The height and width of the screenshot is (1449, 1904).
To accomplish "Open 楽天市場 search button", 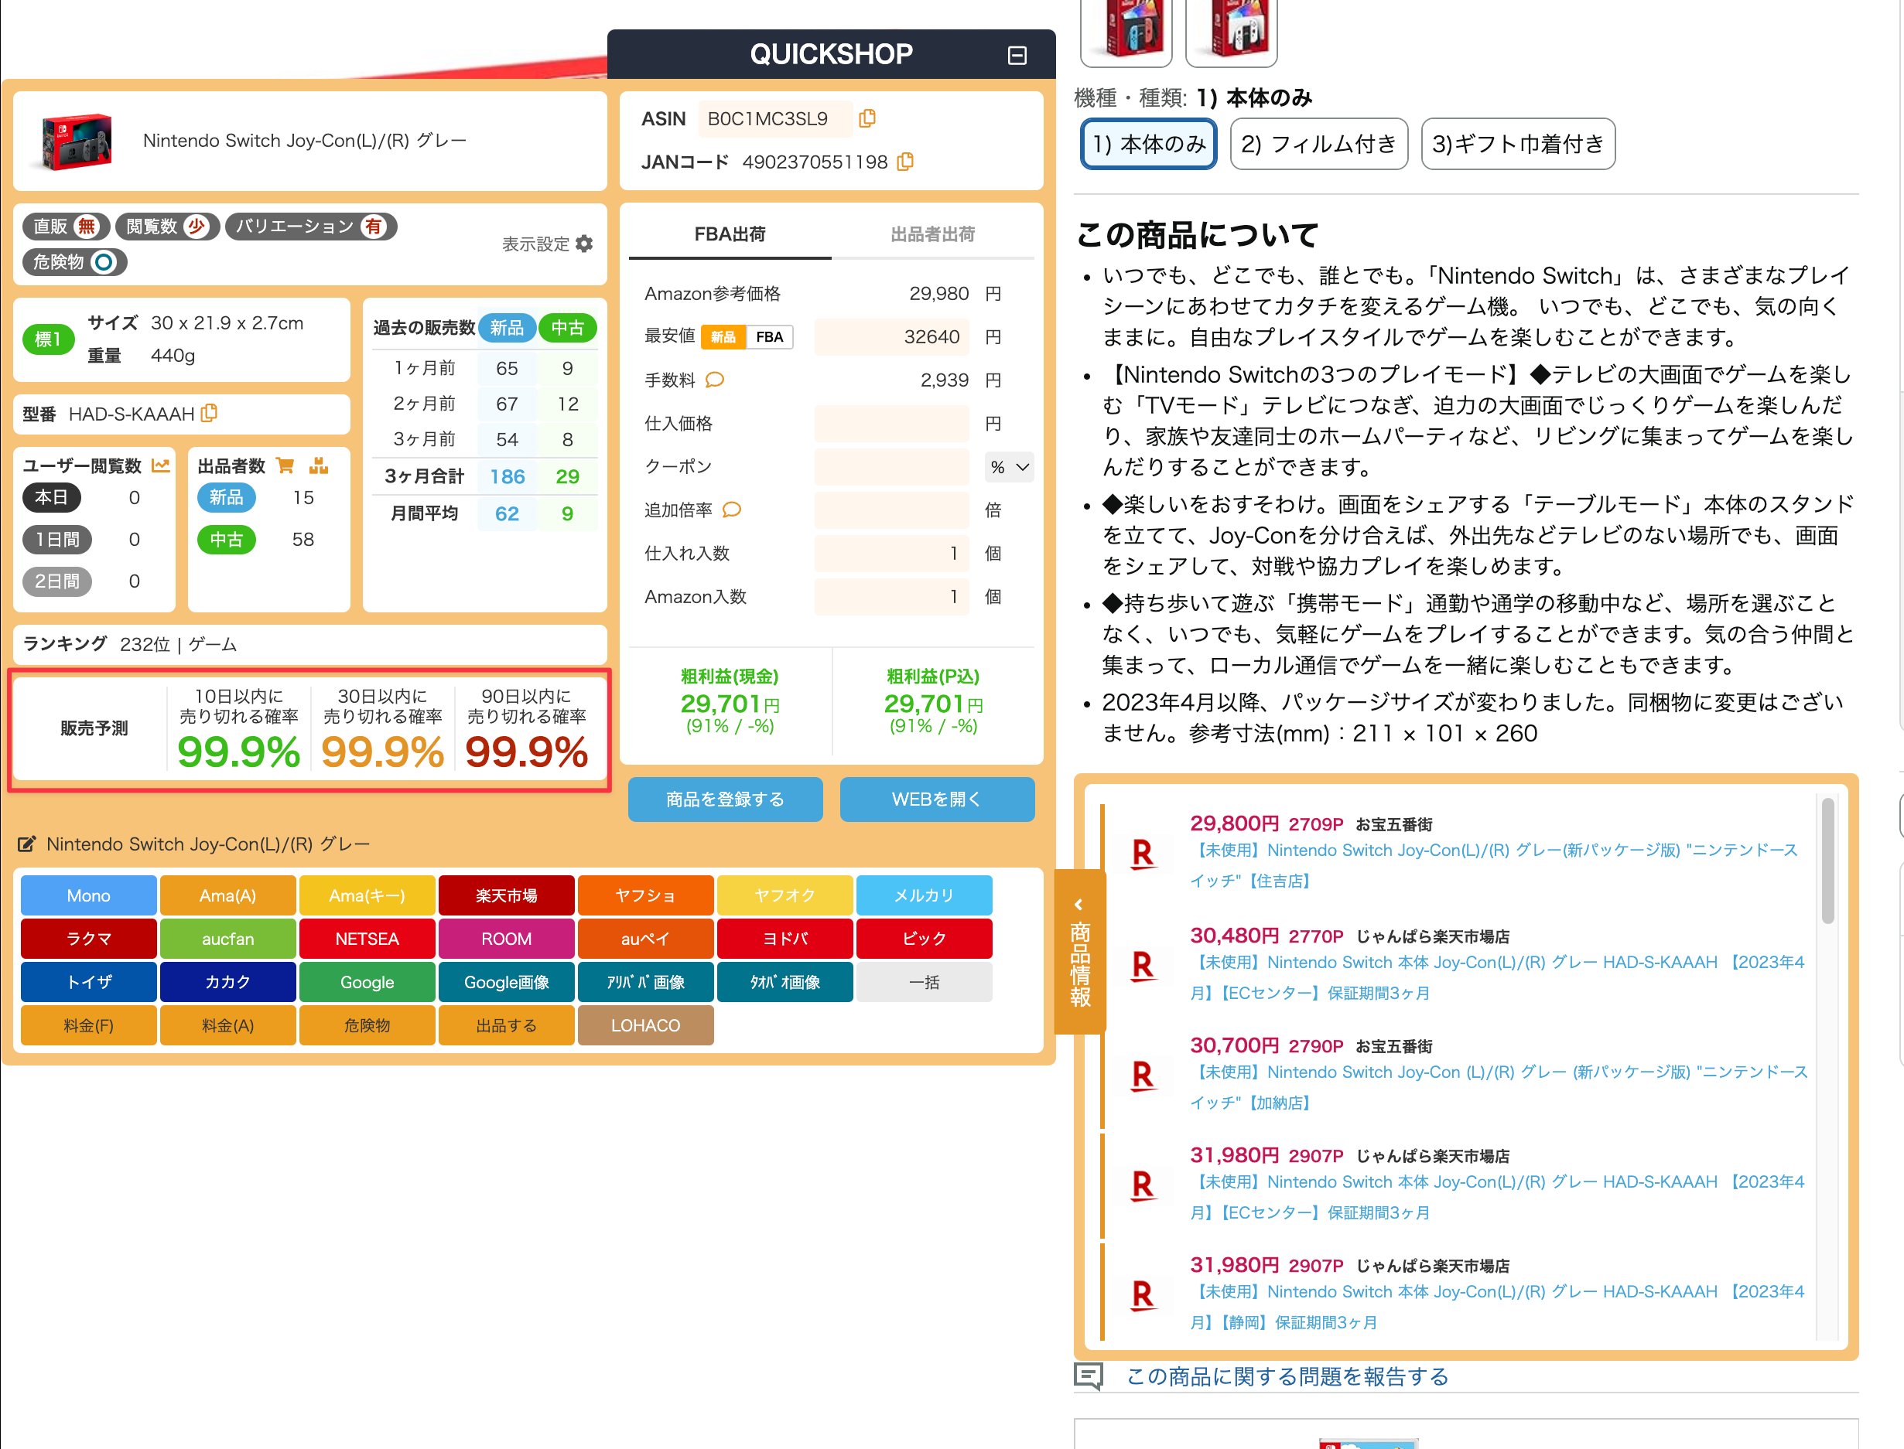I will point(507,895).
